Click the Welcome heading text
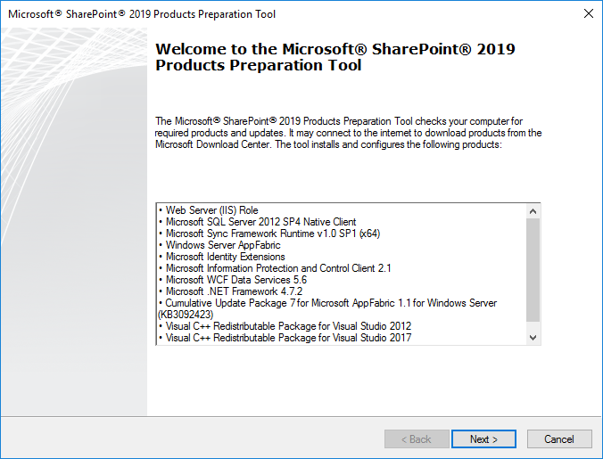This screenshot has width=603, height=459. pyautogui.click(x=335, y=57)
